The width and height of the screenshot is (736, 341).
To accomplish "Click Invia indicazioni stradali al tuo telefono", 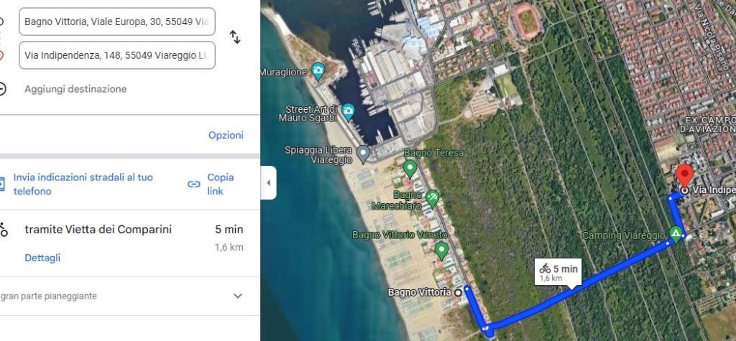I will pos(83,184).
